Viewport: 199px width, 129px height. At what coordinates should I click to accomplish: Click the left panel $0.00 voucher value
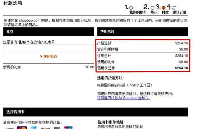coord(90,67)
